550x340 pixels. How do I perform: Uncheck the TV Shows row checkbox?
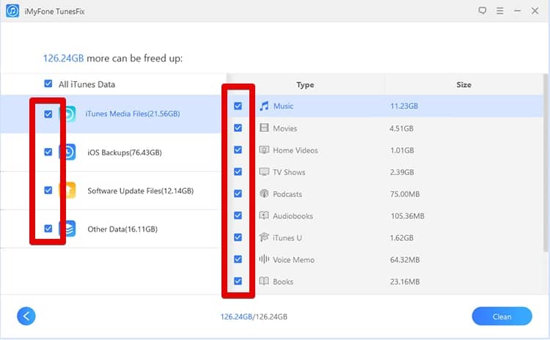[238, 171]
